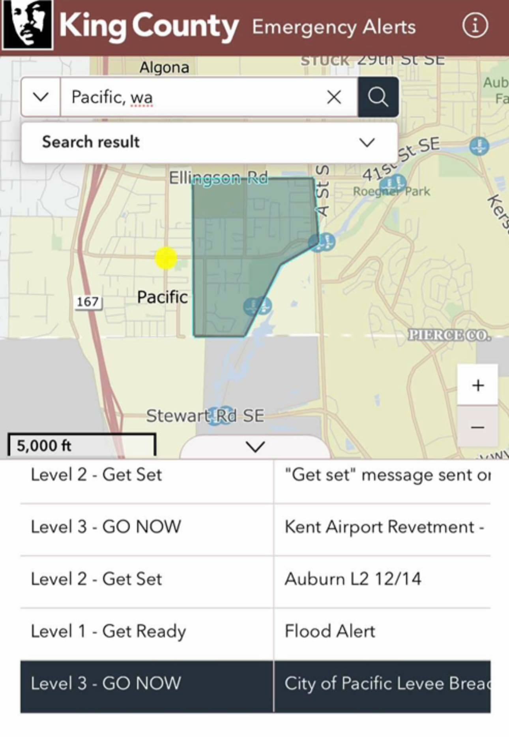
Task: Click flood marker near Roegner Park
Action: 393,183
